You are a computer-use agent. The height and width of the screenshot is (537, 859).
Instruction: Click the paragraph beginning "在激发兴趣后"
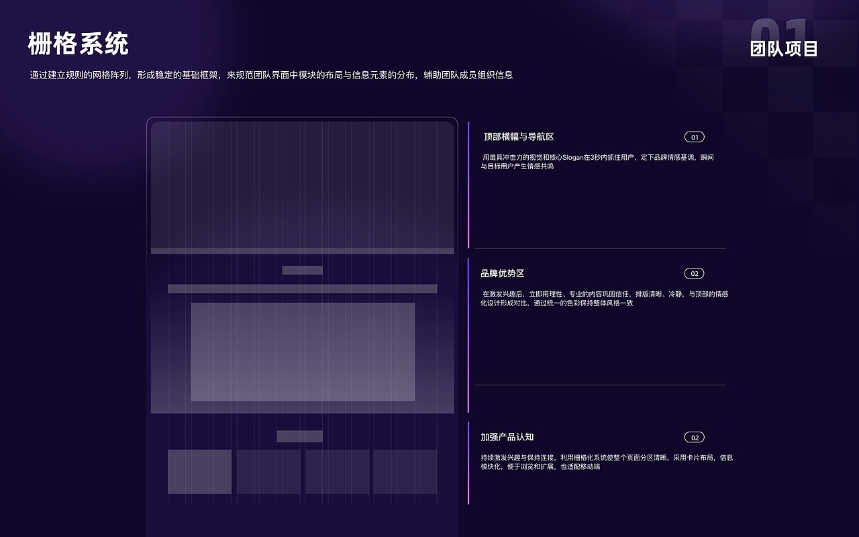pos(605,298)
